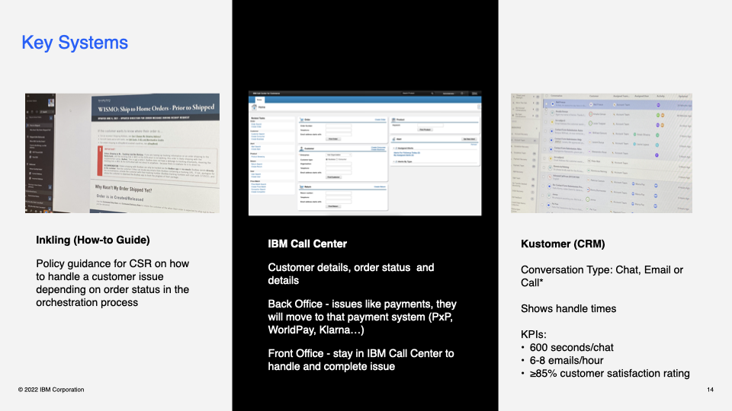The height and width of the screenshot is (411, 732).
Task: Click the Create Order link in Order panel
Action: pyautogui.click(x=380, y=119)
